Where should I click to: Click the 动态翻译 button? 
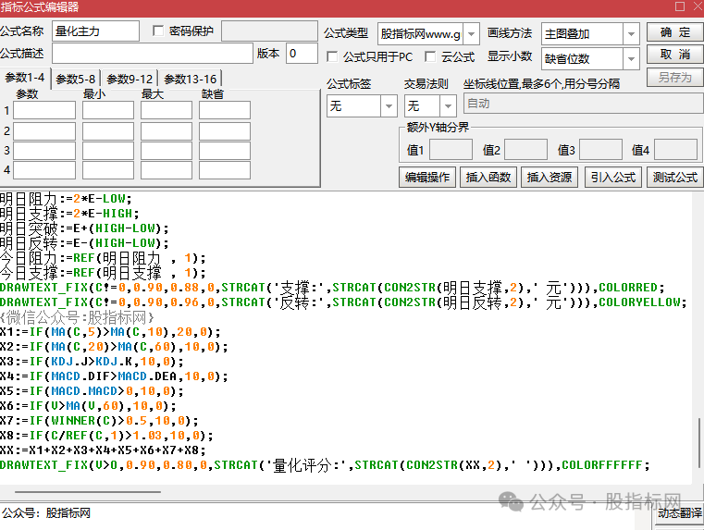pos(679,514)
